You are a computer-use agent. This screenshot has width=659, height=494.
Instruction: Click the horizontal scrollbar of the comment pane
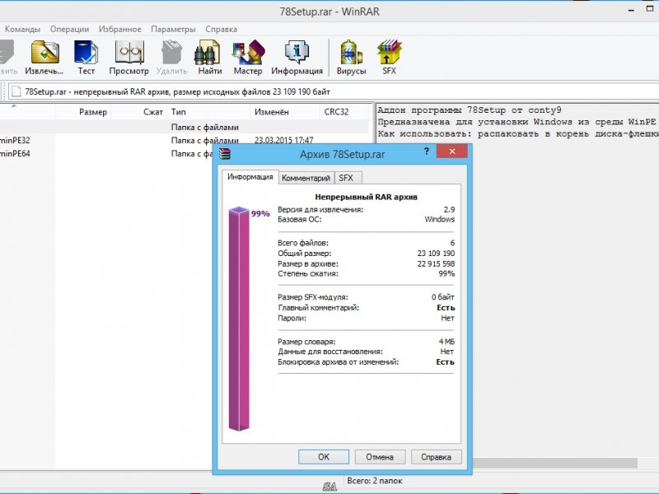(554, 463)
